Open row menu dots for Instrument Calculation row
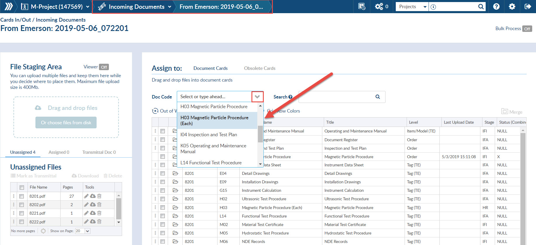 click(x=155, y=190)
